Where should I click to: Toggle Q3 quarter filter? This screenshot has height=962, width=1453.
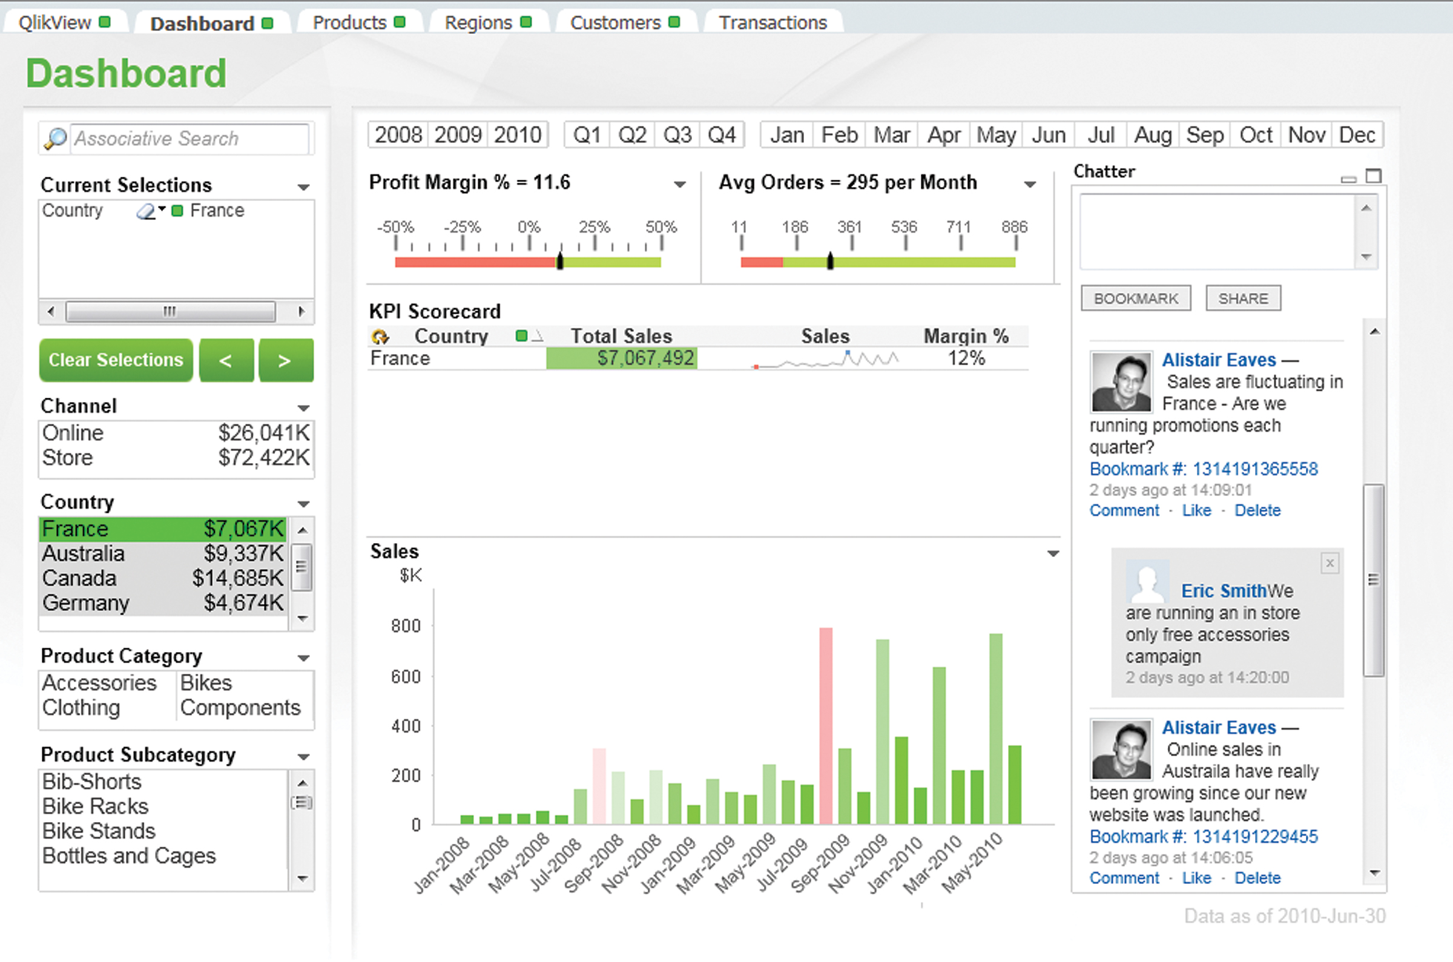[677, 135]
